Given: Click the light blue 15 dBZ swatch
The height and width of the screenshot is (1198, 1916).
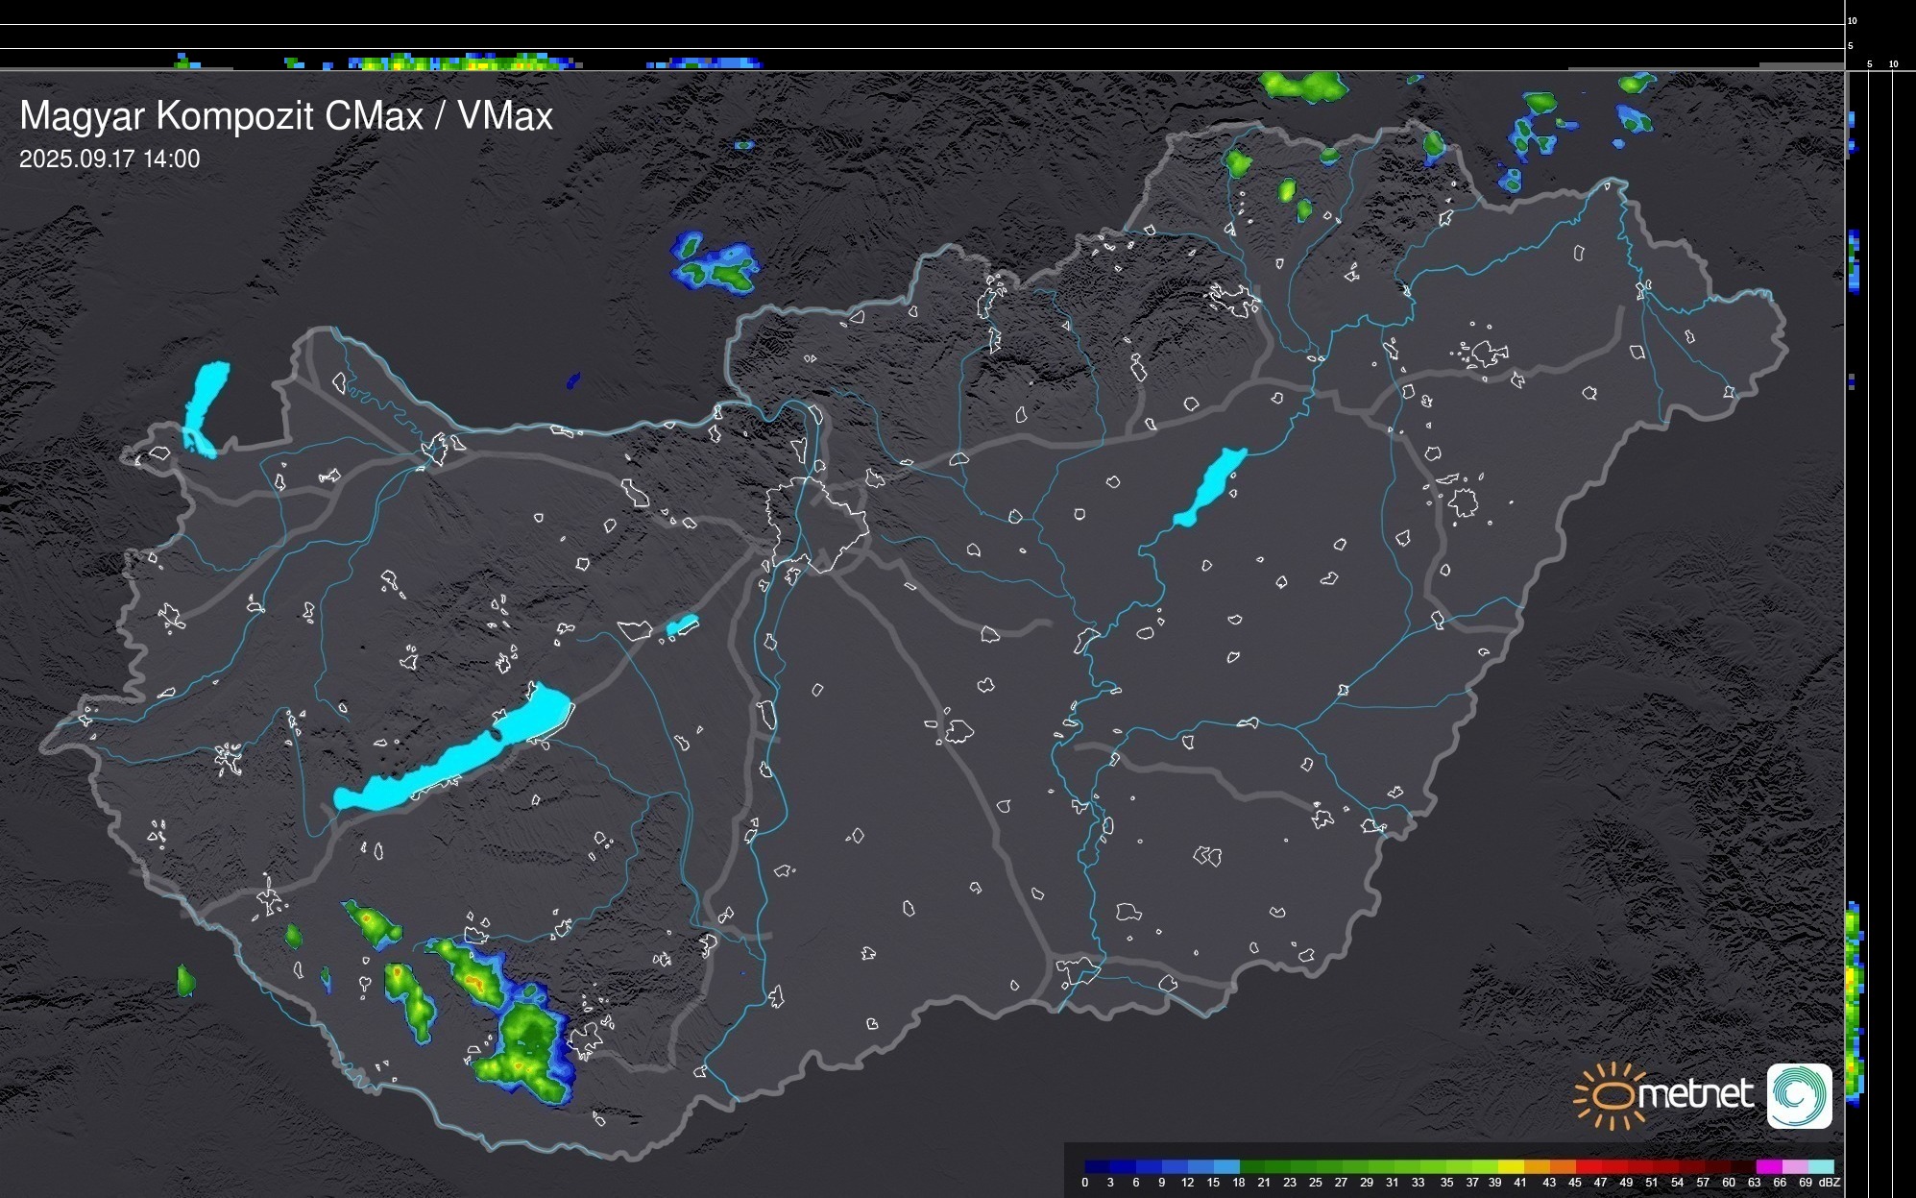Looking at the screenshot, I should point(1226,1166).
